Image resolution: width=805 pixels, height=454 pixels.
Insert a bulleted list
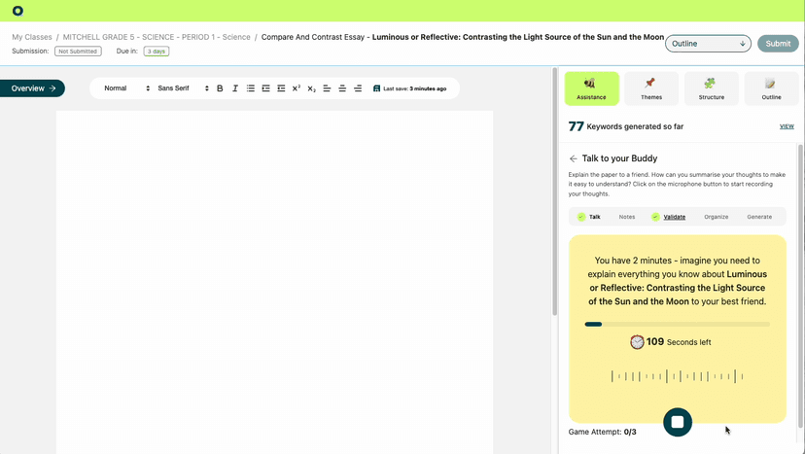pyautogui.click(x=251, y=88)
